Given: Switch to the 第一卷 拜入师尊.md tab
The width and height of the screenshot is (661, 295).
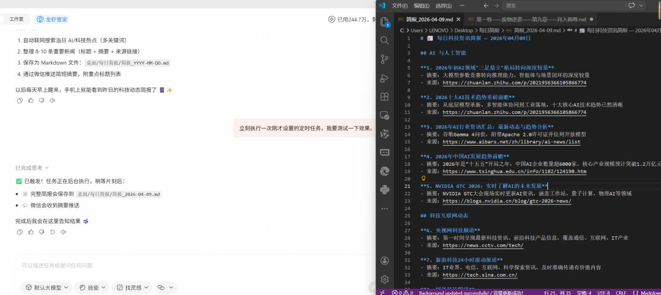Looking at the screenshot, I should tap(531, 20).
